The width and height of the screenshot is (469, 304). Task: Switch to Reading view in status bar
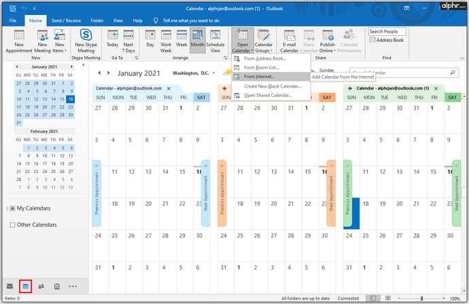point(388,299)
